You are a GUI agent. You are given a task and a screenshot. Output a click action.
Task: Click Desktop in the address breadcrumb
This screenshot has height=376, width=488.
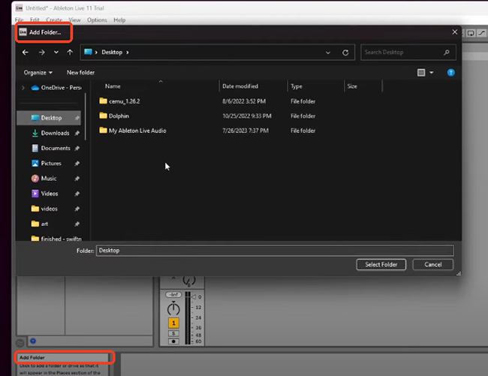112,53
